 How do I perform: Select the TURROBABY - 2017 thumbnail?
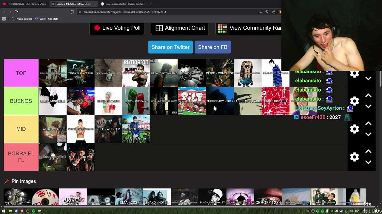click(x=220, y=101)
